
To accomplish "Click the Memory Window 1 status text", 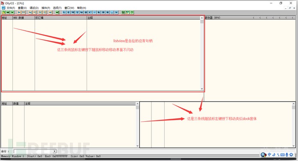I will pos(12,156).
